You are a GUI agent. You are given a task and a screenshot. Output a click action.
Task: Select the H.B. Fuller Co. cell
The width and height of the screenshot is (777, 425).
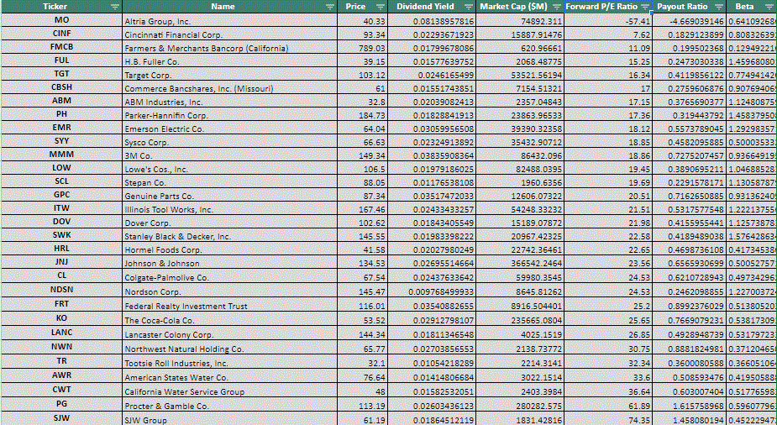pos(230,60)
